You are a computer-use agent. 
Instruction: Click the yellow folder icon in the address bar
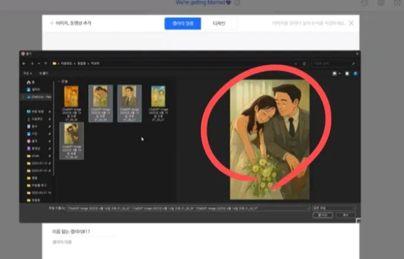click(x=54, y=64)
